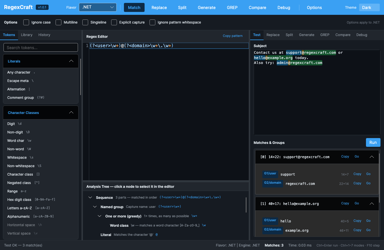Image resolution: width=384 pixels, height=250 pixels.
Task: Insert the Escape meta token
Action: tap(41, 81)
